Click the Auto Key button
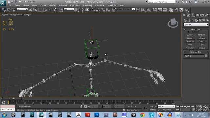This screenshot has height=118, width=210. point(153,107)
